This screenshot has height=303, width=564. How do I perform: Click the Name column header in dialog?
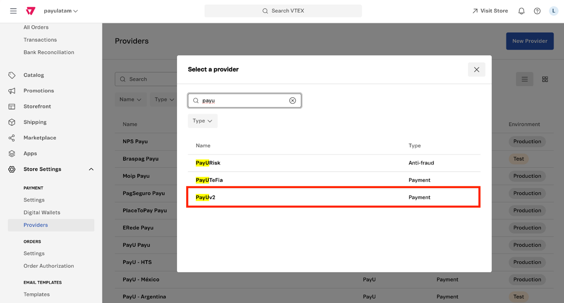coord(203,145)
